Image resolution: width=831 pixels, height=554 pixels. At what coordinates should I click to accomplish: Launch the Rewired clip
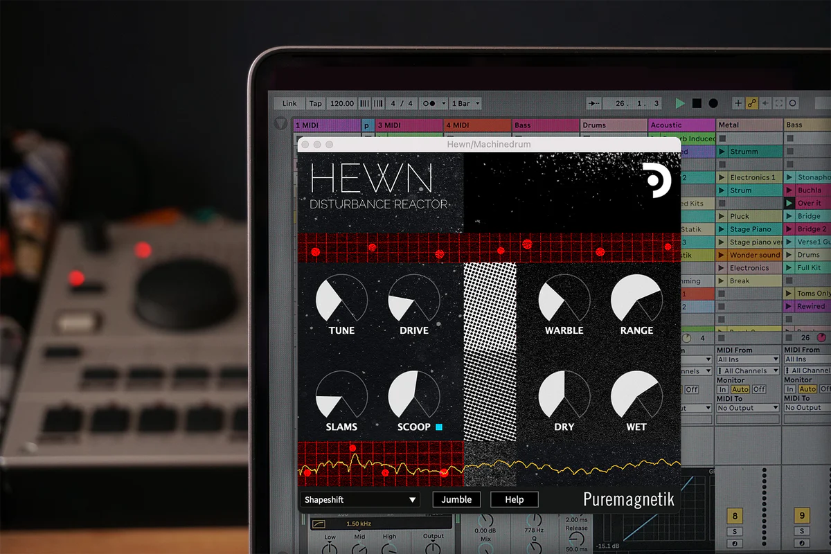click(789, 307)
